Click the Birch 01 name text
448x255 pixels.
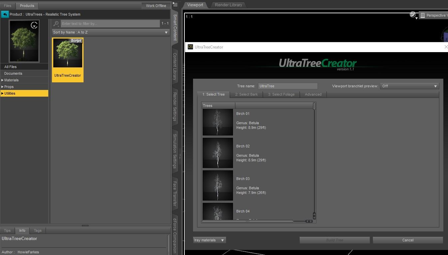point(243,114)
